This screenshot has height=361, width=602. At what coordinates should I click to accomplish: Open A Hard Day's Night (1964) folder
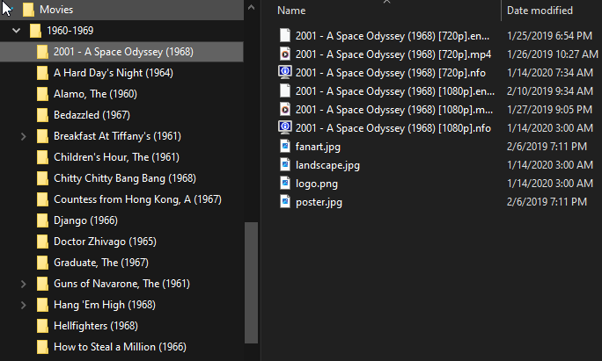[100, 73]
